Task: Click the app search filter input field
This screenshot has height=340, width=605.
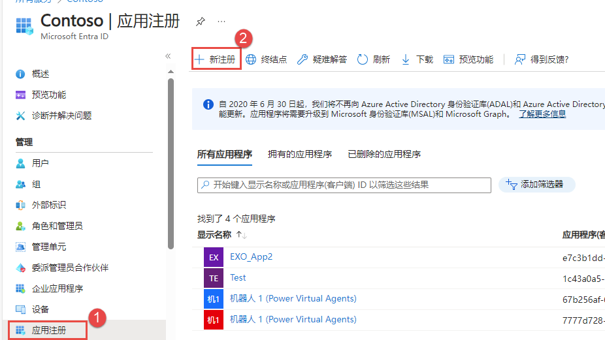Action: pos(344,185)
